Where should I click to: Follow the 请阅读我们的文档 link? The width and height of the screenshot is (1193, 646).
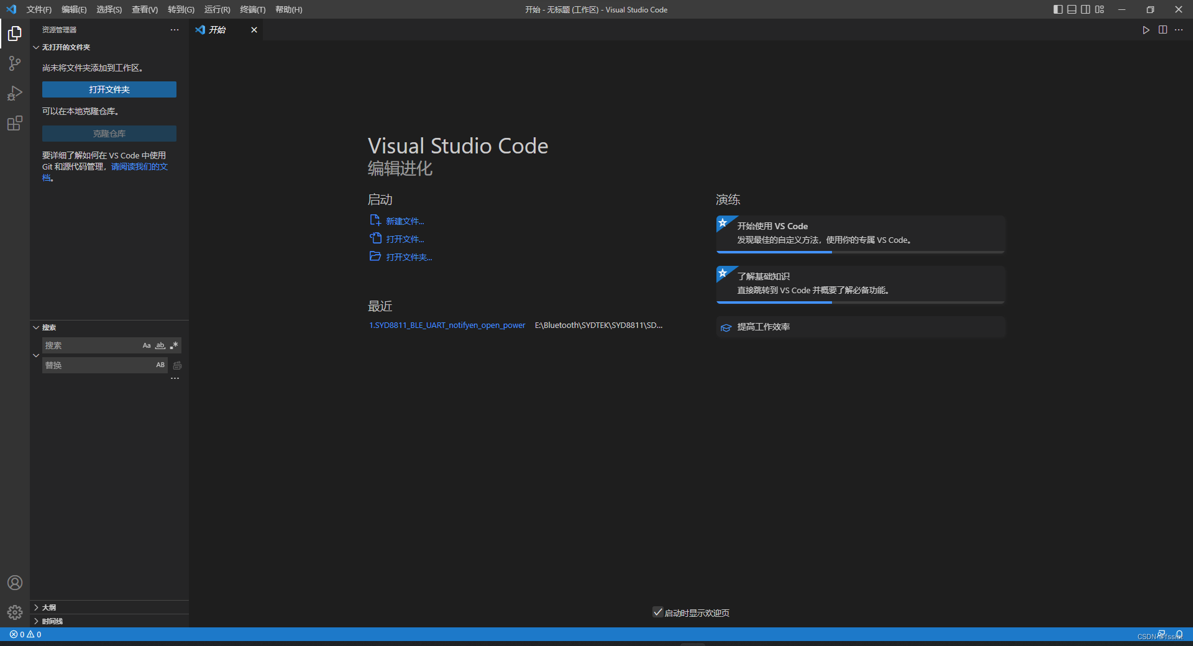point(139,166)
